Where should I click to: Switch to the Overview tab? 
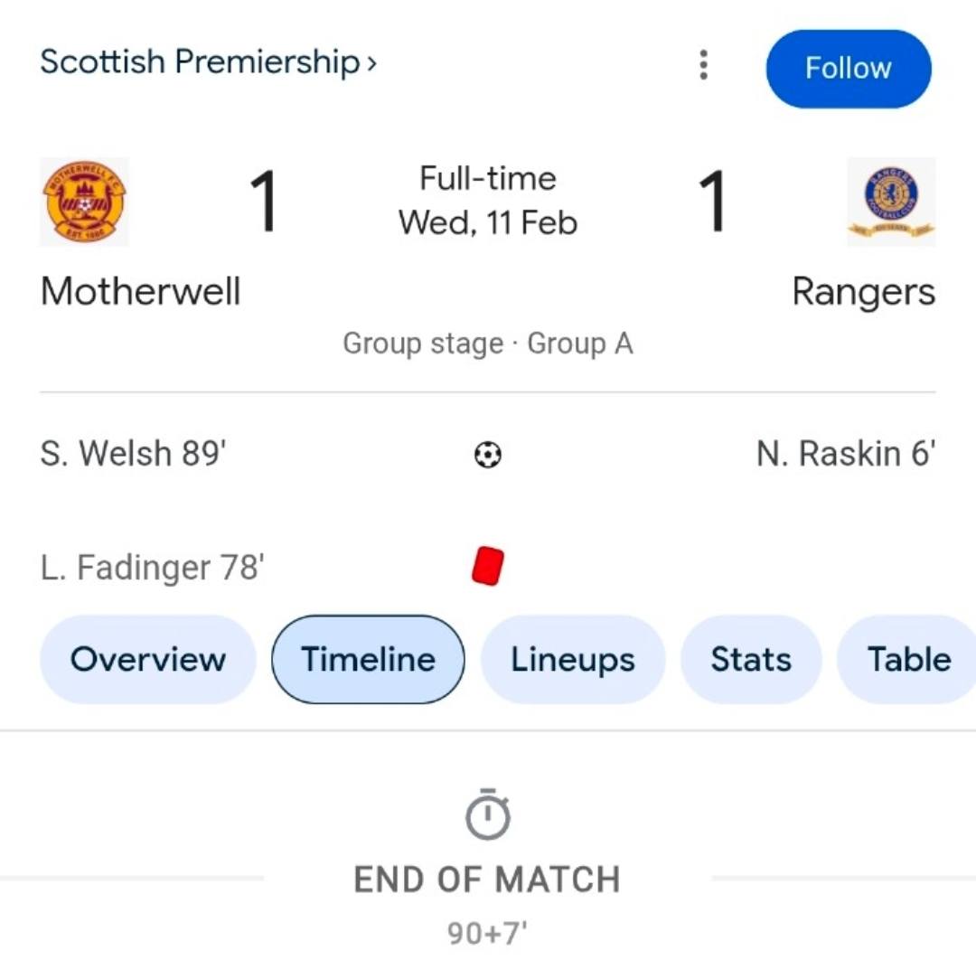coord(148,660)
